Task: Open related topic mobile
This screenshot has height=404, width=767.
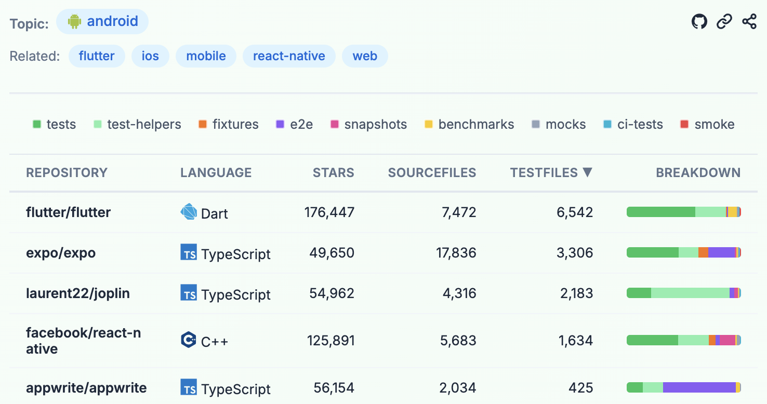Action: point(206,56)
